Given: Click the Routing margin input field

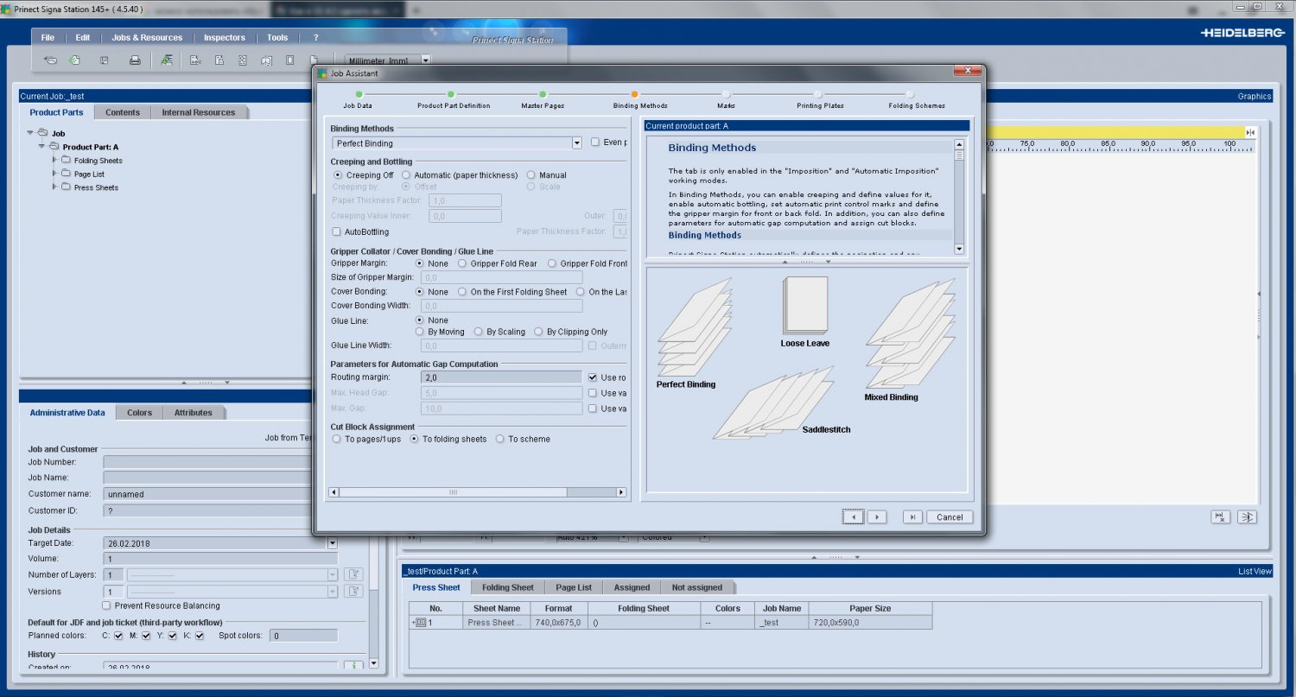Looking at the screenshot, I should [501, 377].
